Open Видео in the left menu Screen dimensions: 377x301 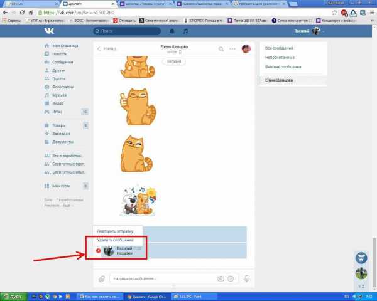[x=58, y=103]
